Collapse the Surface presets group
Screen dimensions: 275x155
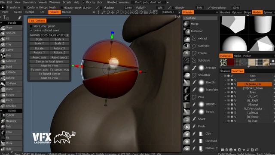184,18
